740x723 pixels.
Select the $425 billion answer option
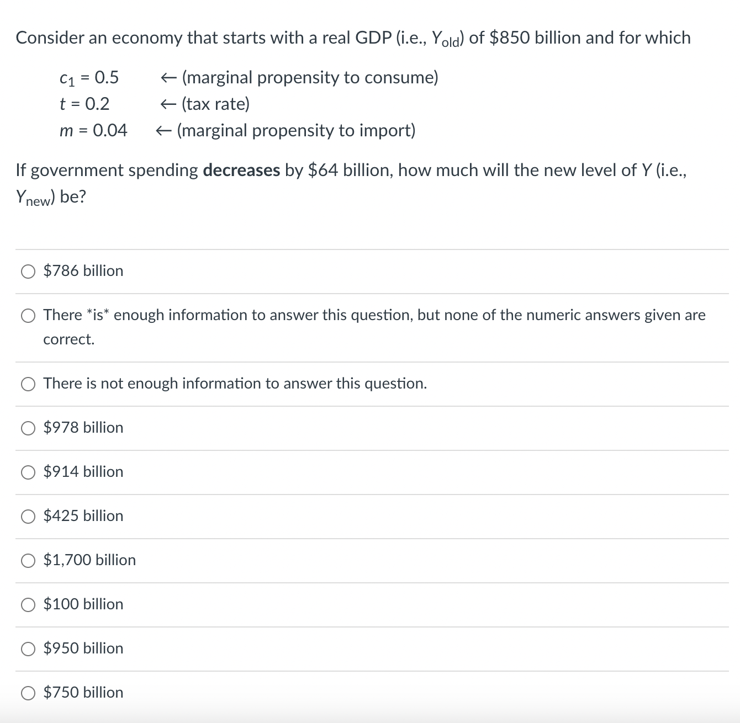click(28, 515)
